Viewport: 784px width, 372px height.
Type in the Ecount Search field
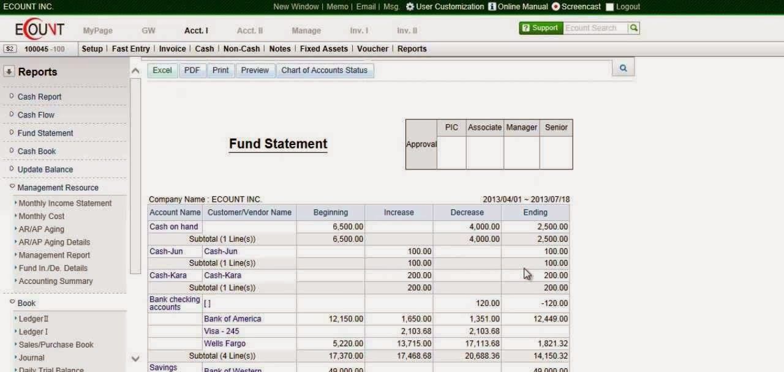pyautogui.click(x=595, y=28)
